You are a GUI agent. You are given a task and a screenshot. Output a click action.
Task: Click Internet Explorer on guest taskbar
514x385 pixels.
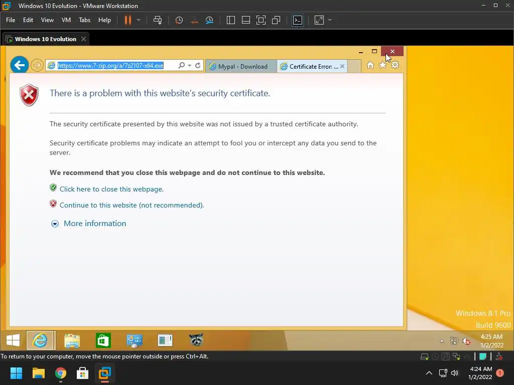coord(41,340)
